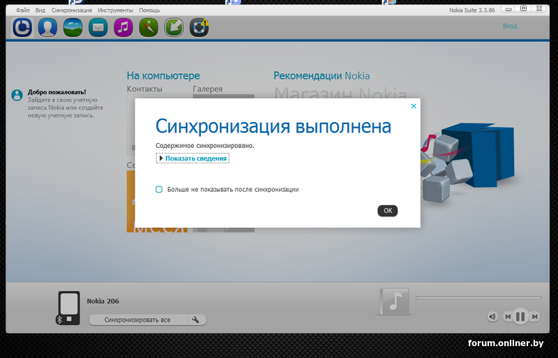Click the sync settings wrench icon
Viewport: 558px width, 358px height.
click(196, 320)
